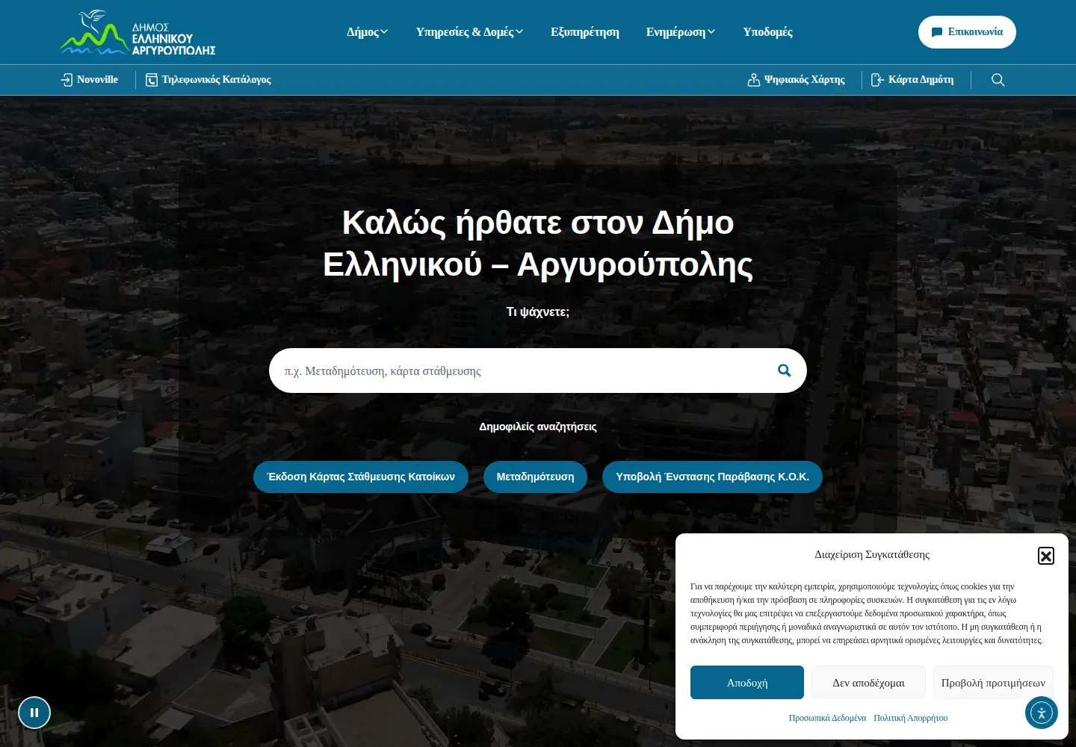Open the Προσωπικά Δεδομένα link

pos(827,718)
